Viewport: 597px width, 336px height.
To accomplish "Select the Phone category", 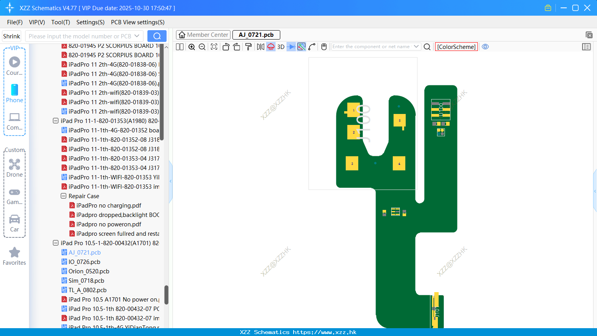I will 15,93.
